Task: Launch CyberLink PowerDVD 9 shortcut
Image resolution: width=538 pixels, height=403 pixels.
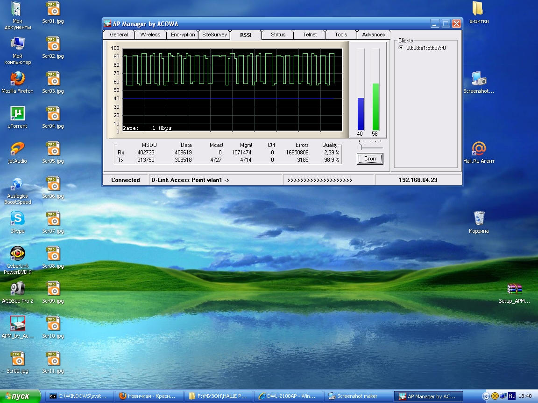Action: click(x=17, y=254)
